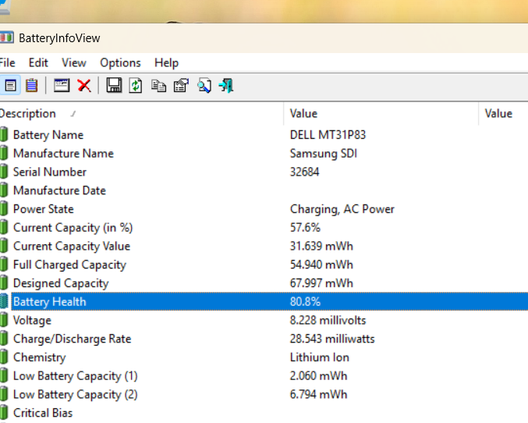Click battery icon beside Low Battery Capacity (1)
This screenshot has width=528, height=423.
[x=4, y=375]
